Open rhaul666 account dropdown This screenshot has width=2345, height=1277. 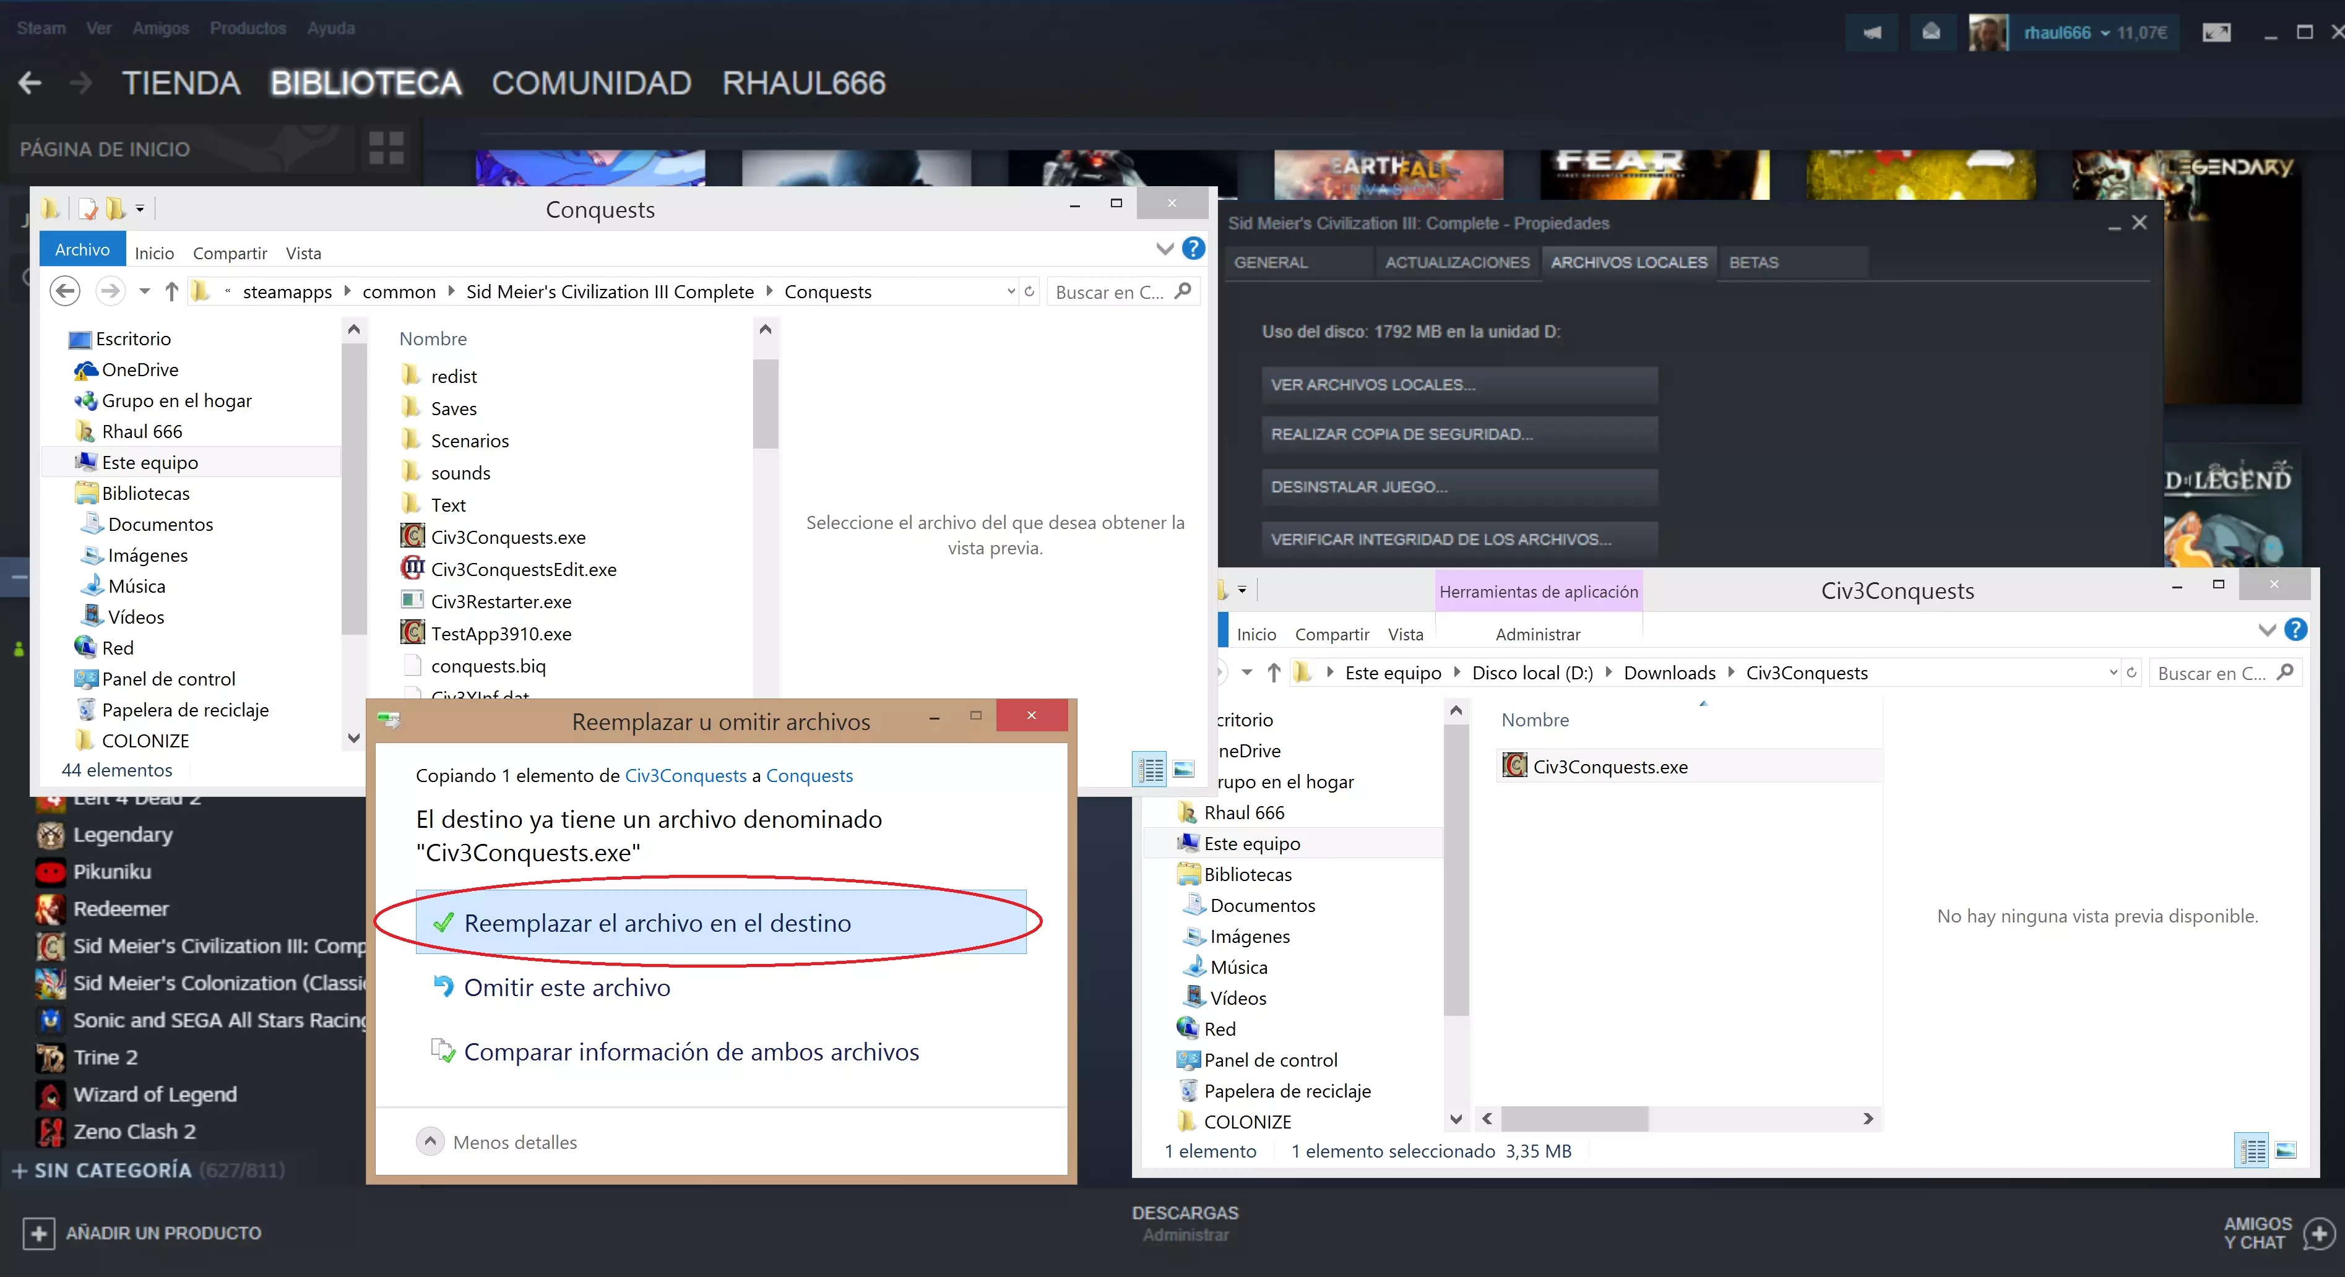point(2105,33)
